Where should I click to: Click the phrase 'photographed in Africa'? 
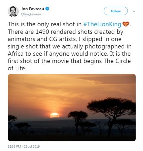(x=70, y=50)
